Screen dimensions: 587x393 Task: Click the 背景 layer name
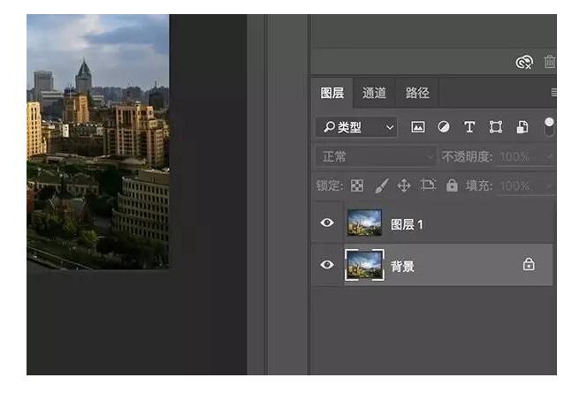point(402,266)
